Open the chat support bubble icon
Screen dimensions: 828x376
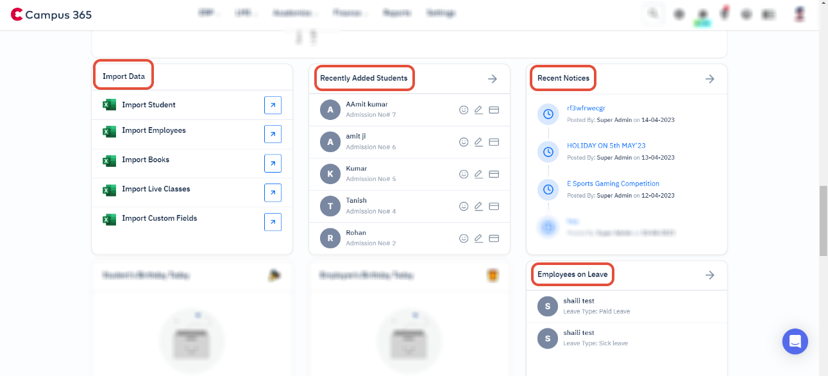coord(795,341)
